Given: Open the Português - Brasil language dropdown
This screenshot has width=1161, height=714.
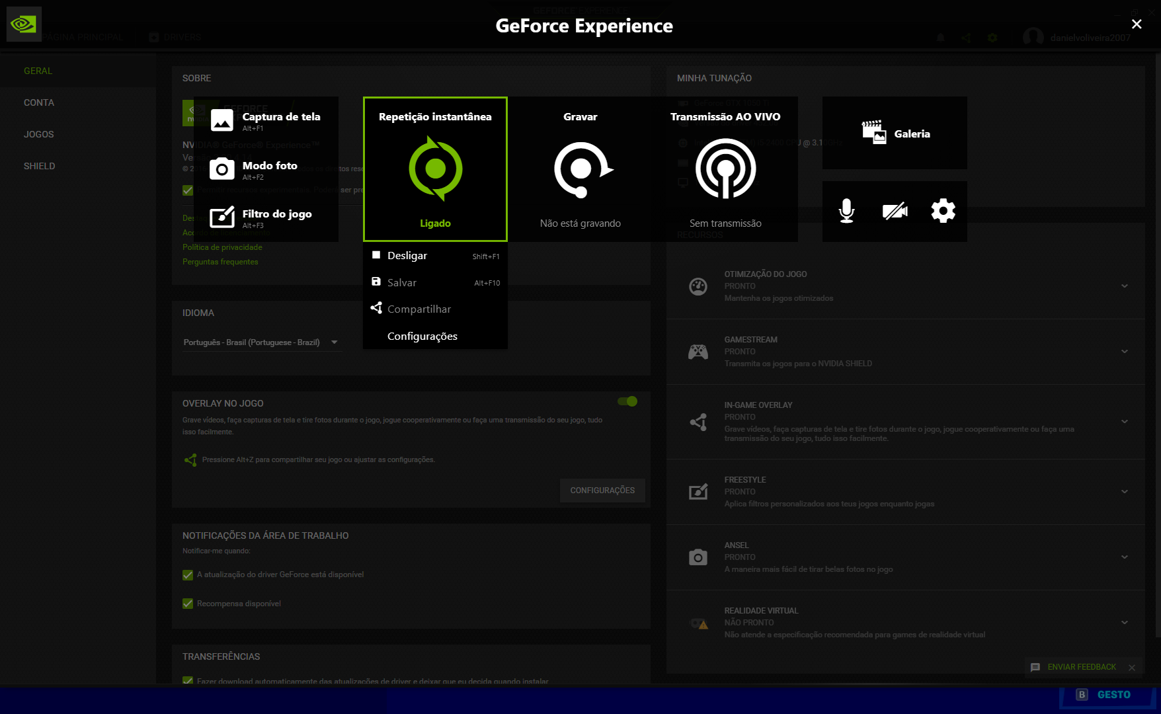Looking at the screenshot, I should pos(261,342).
